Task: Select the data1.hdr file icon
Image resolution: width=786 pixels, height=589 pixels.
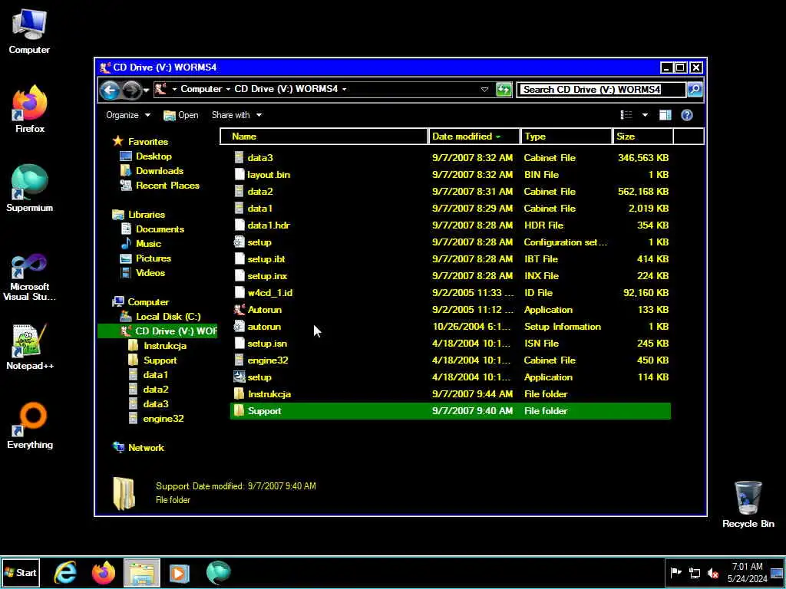Action: point(239,225)
